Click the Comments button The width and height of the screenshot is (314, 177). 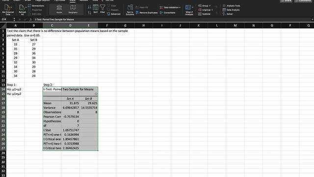click(303, 1)
